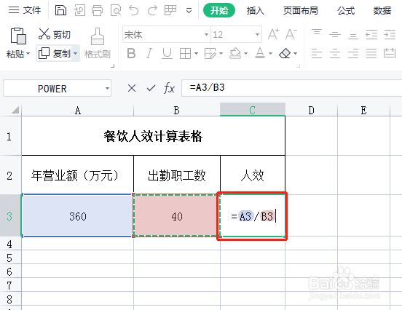Image resolution: width=402 pixels, height=310 pixels.
Task: Expand the quick access toolbar dropdown
Action: [189, 11]
